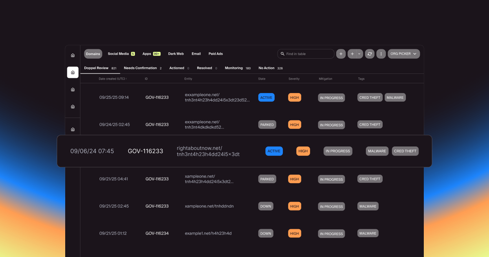Click the highlighted white home icon in sidebar
The image size is (489, 257).
pos(73,72)
